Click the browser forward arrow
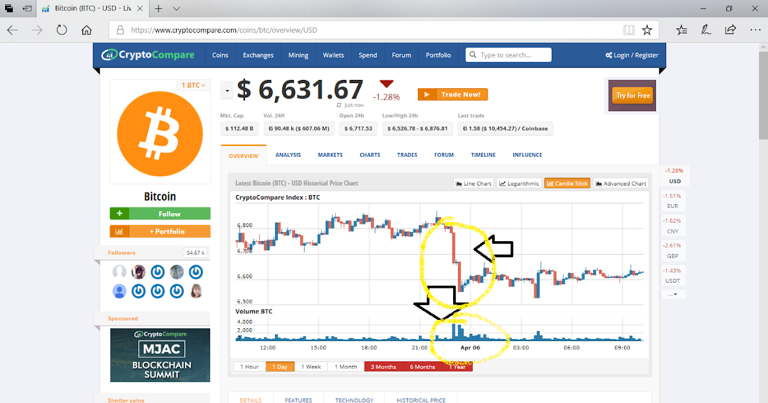Image resolution: width=768 pixels, height=403 pixels. (x=37, y=30)
